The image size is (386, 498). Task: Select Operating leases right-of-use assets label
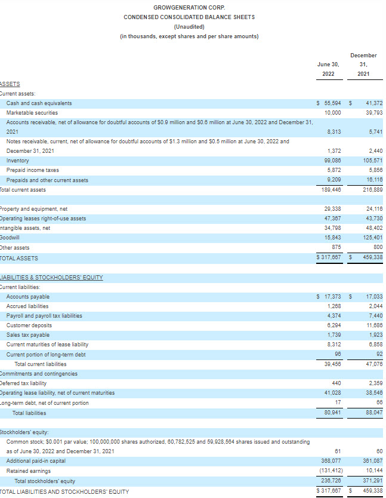point(43,219)
